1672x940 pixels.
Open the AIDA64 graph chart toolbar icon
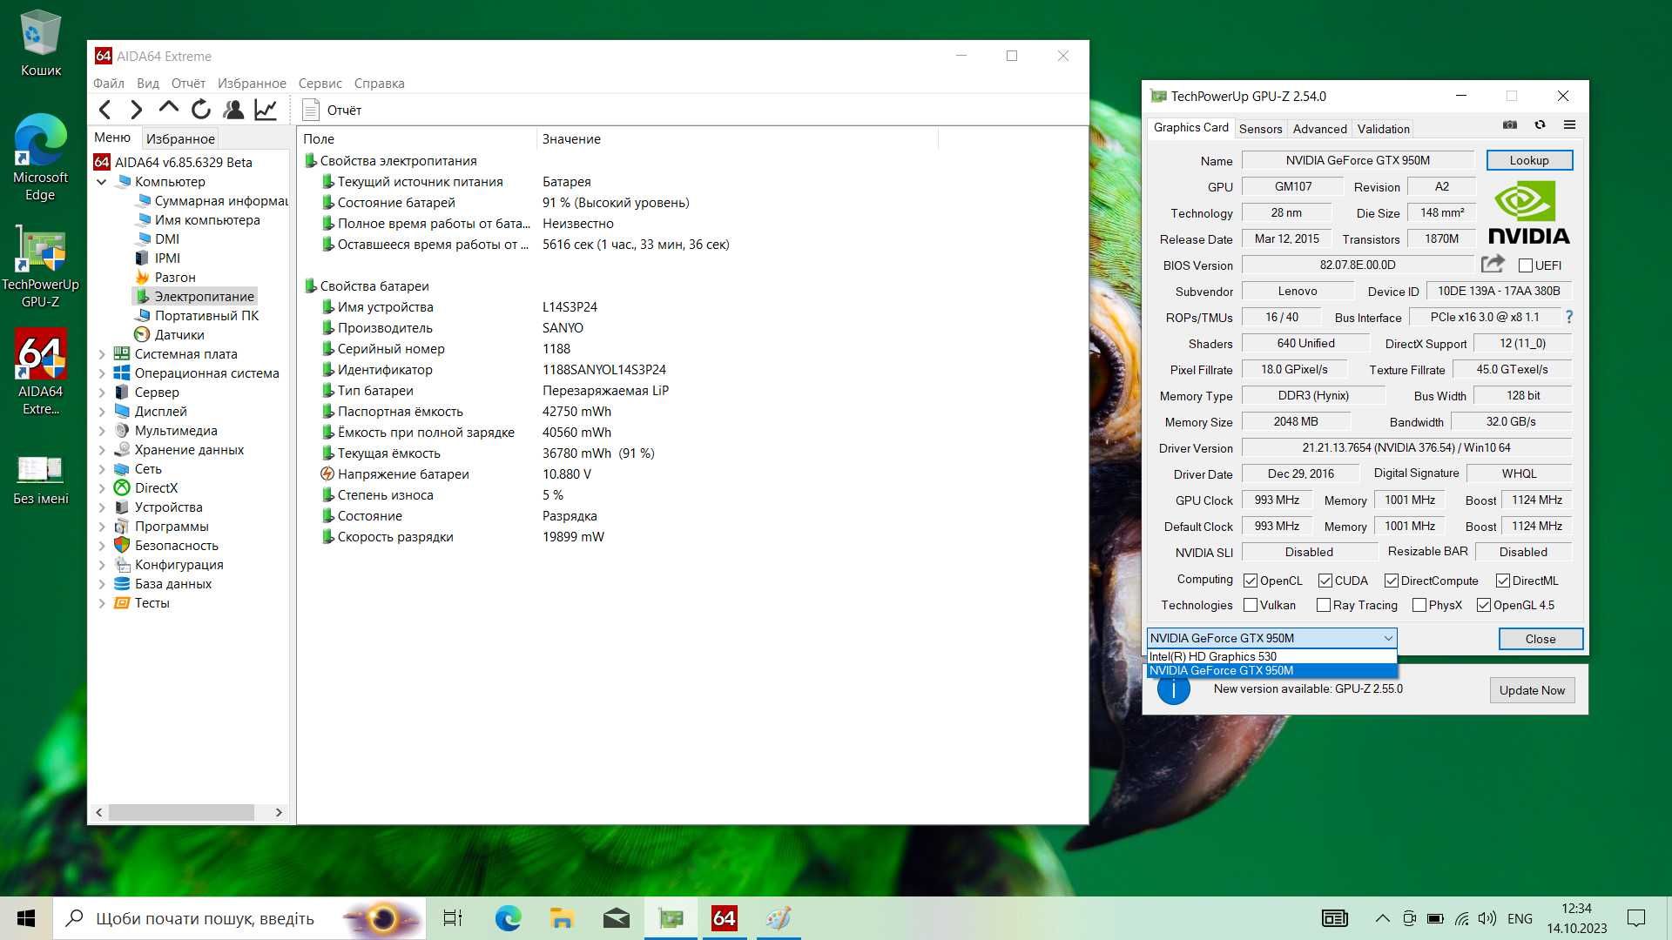click(266, 110)
